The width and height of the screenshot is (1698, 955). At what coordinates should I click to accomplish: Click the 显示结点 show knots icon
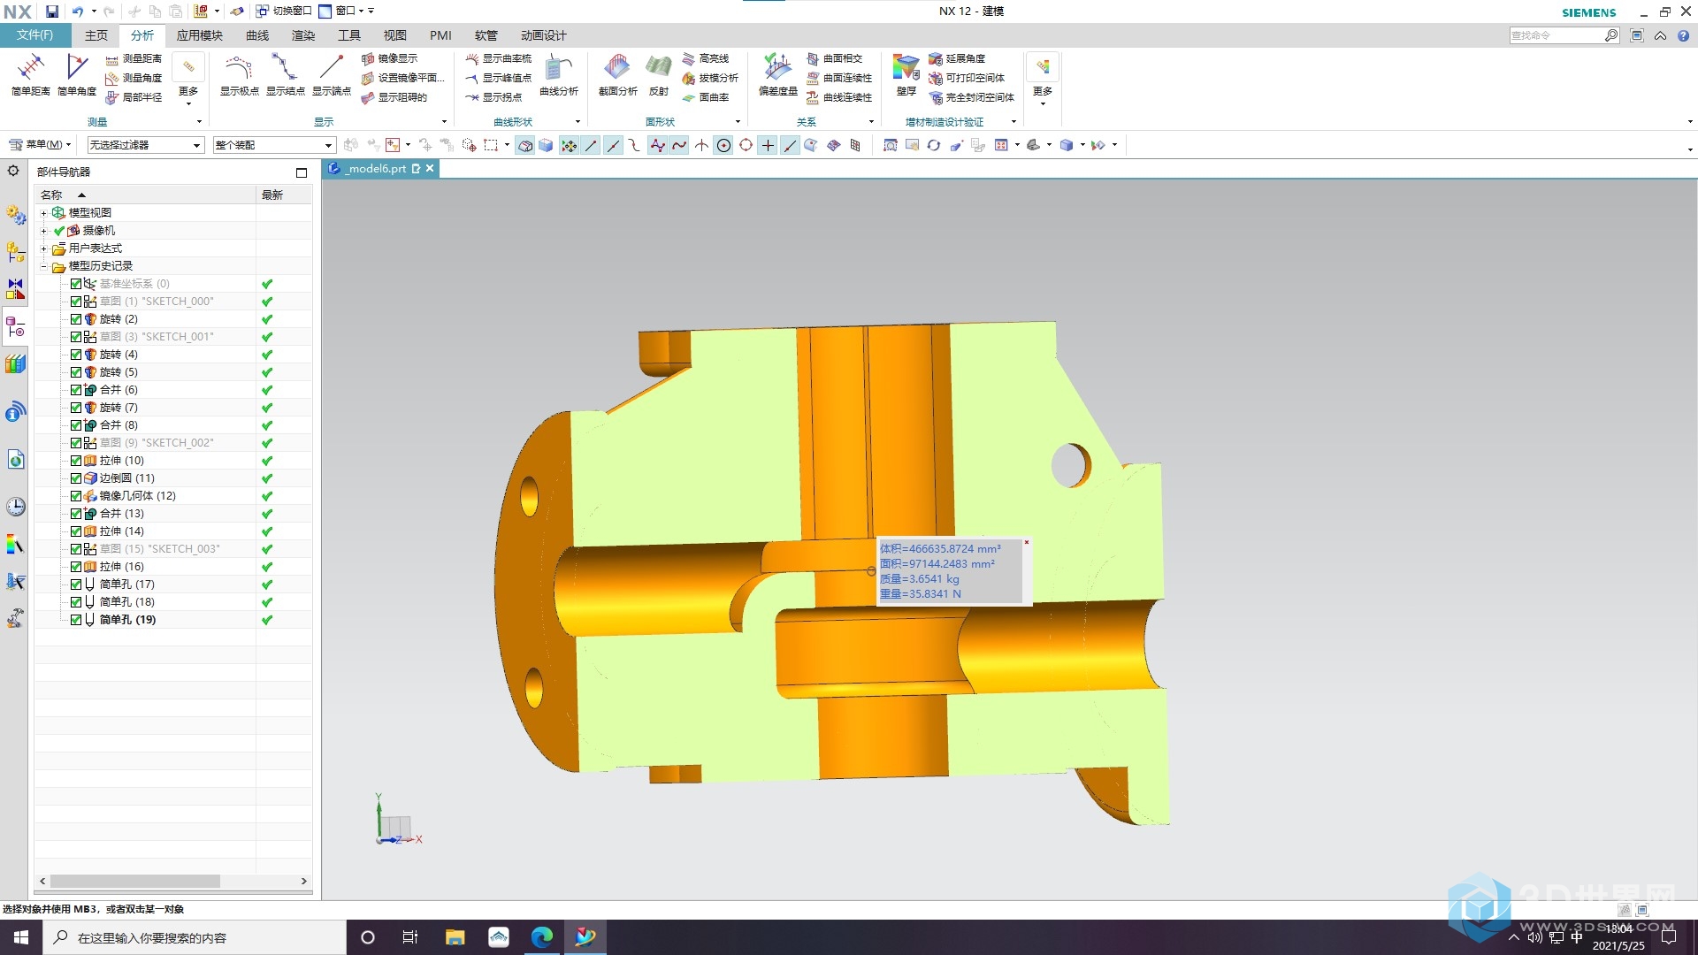[285, 75]
